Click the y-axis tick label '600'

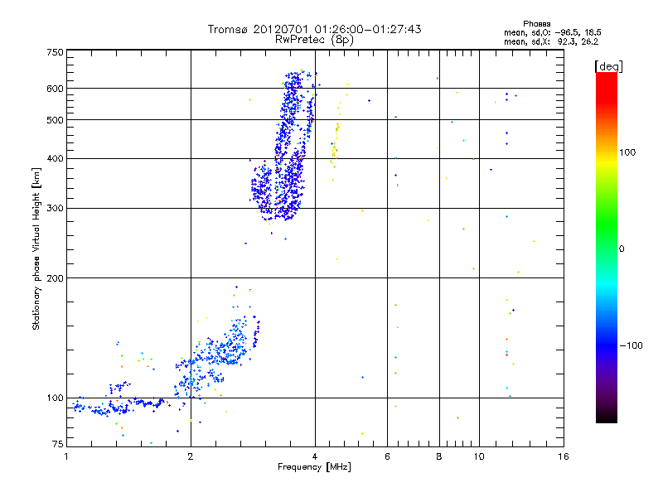(x=55, y=89)
